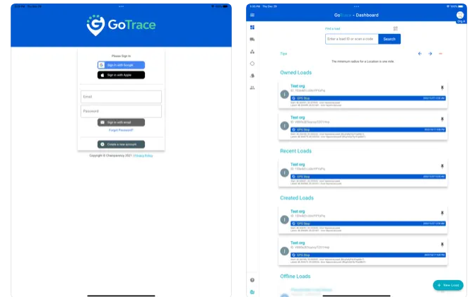This screenshot has width=470, height=297.
Task: Focus the Password input field
Action: click(x=121, y=111)
